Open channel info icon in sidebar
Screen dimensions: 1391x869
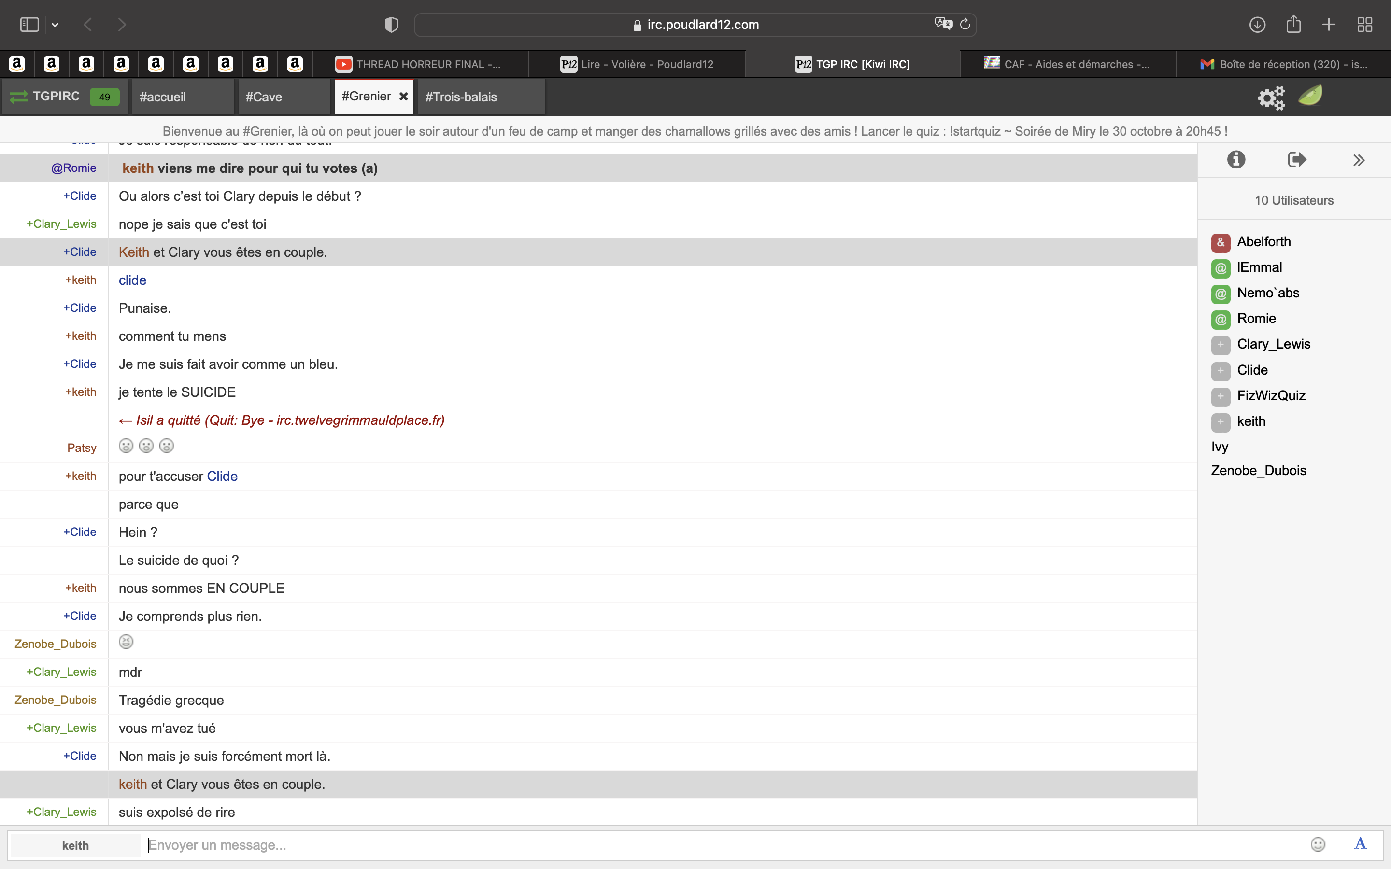1236,160
